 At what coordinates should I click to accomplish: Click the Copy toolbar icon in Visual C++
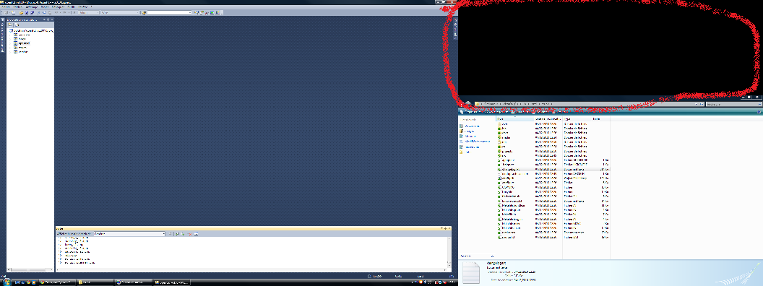point(44,13)
